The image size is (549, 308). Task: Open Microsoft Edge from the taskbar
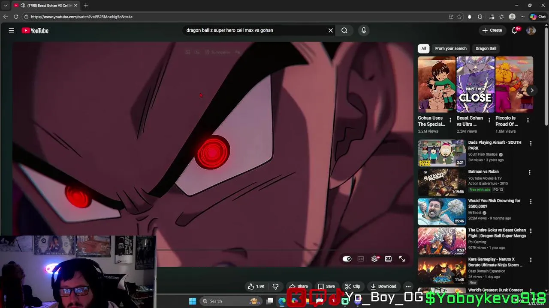[x=282, y=301]
